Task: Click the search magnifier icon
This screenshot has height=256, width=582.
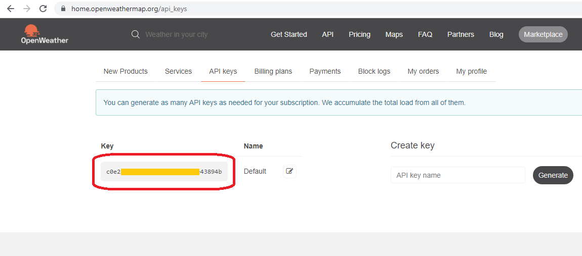Action: pyautogui.click(x=136, y=34)
